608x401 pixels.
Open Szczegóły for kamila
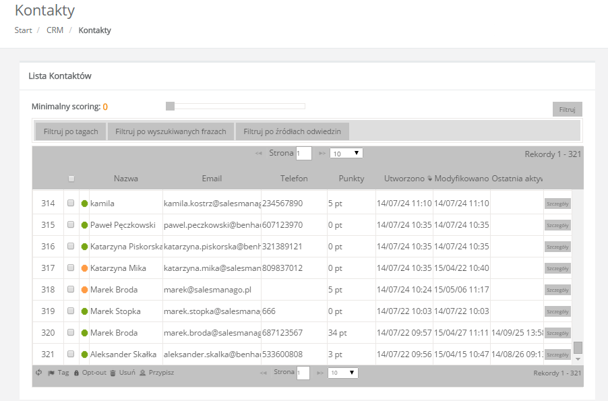coord(557,204)
